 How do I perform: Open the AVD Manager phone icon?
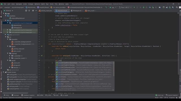[x=170, y=7]
